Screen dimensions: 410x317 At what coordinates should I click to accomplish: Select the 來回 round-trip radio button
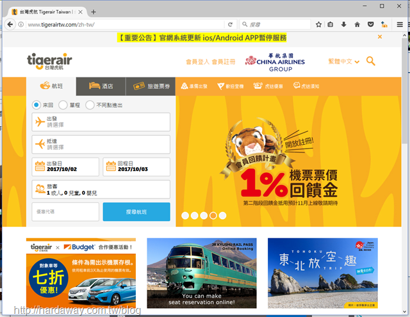click(x=37, y=105)
